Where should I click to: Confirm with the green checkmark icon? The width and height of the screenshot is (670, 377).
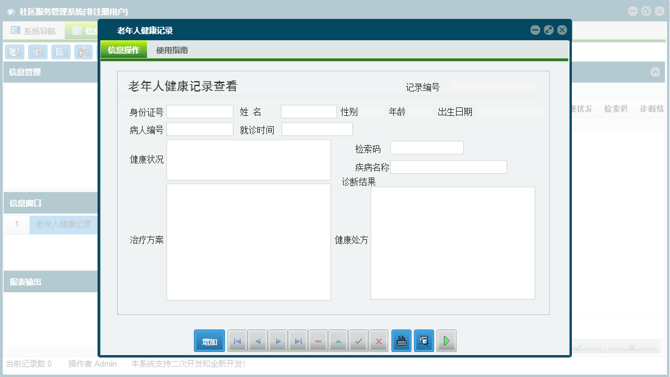[358, 340]
